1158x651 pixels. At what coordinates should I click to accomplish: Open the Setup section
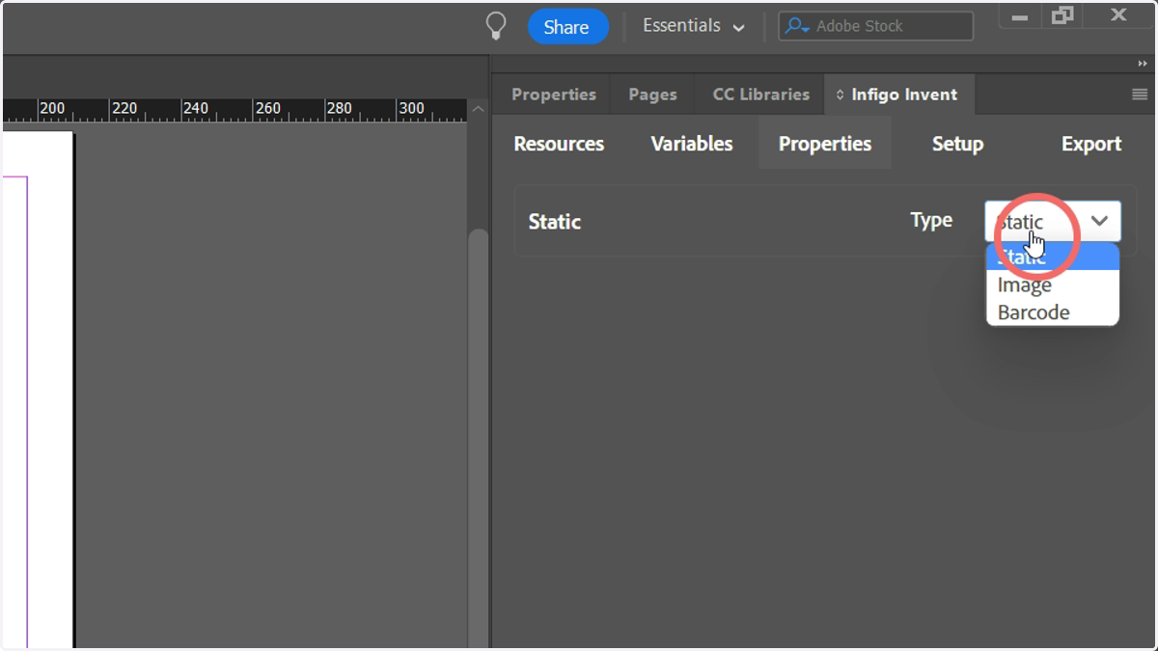[x=957, y=144]
